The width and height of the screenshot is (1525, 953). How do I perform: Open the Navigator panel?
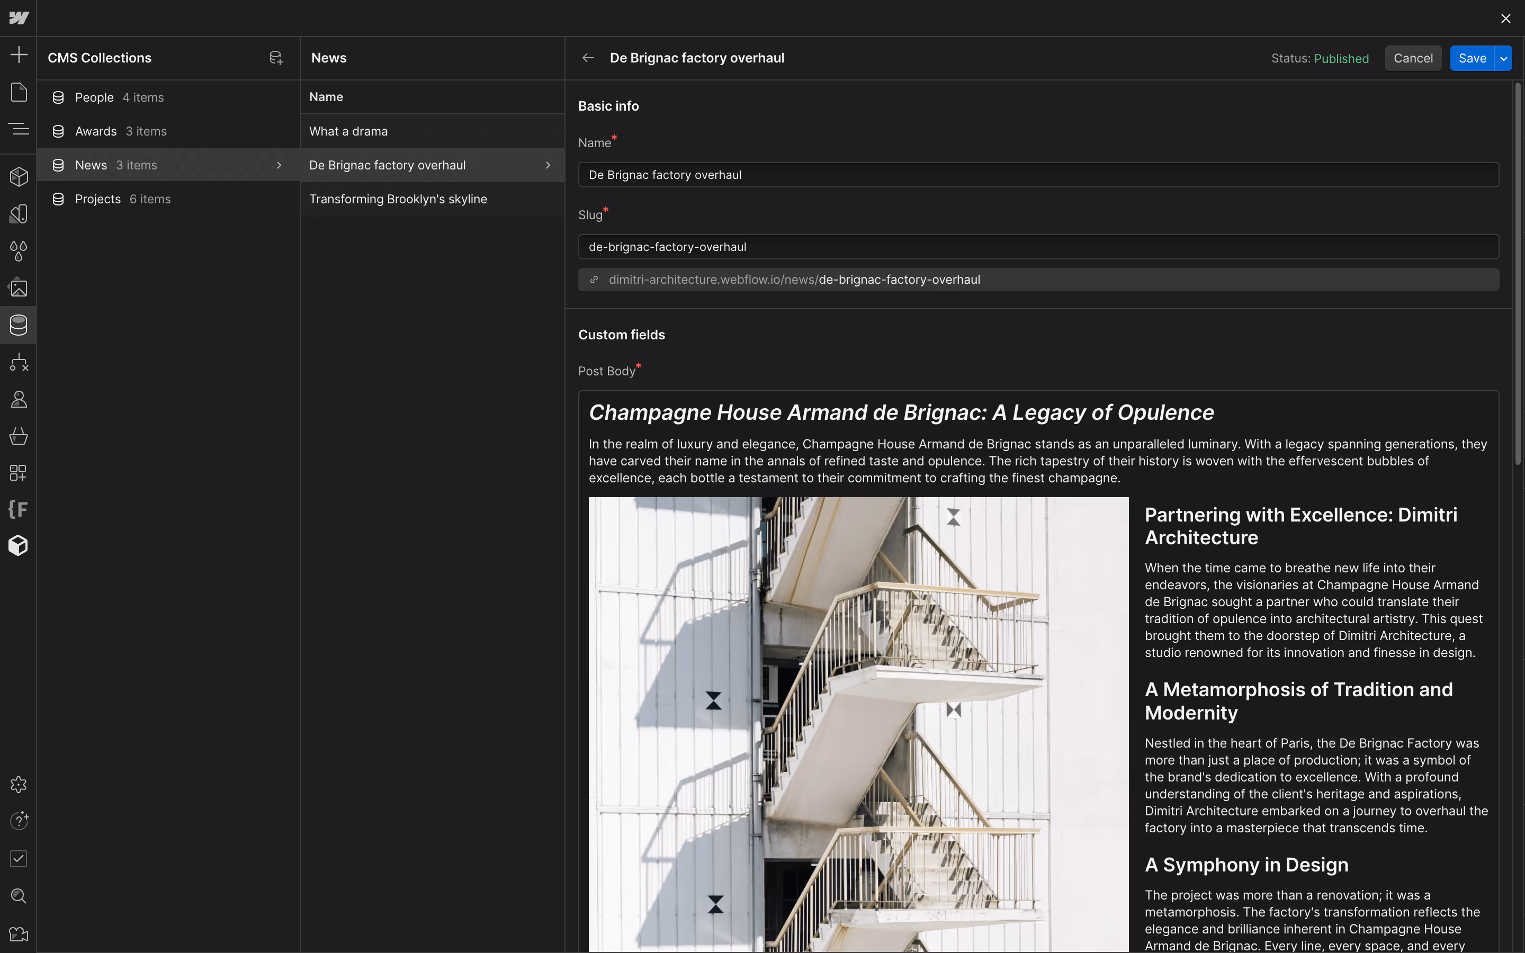19,129
